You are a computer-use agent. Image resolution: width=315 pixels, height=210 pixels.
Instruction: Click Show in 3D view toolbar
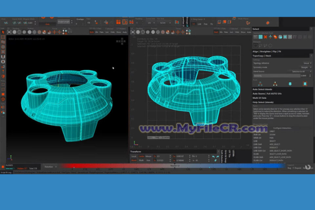click(119, 32)
